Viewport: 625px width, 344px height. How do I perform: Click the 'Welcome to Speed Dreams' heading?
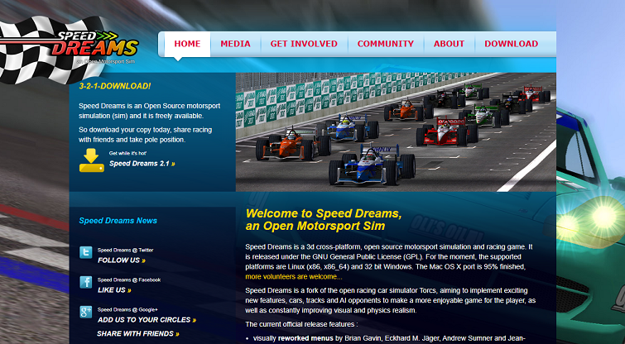click(x=324, y=219)
